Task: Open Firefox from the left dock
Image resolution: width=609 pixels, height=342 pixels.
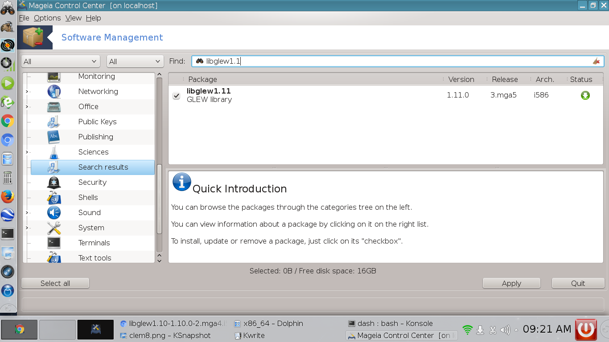Action: pyautogui.click(x=8, y=196)
